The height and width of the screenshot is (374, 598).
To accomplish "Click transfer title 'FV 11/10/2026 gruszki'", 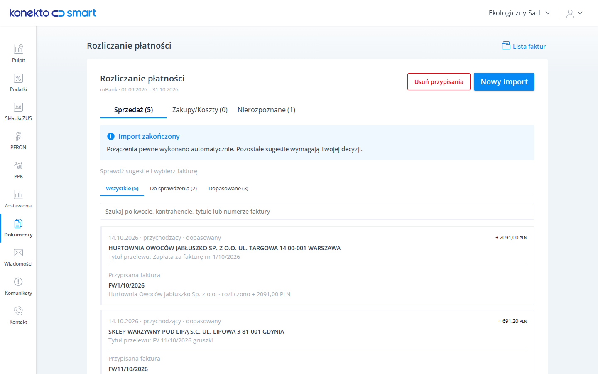I will tap(161, 340).
